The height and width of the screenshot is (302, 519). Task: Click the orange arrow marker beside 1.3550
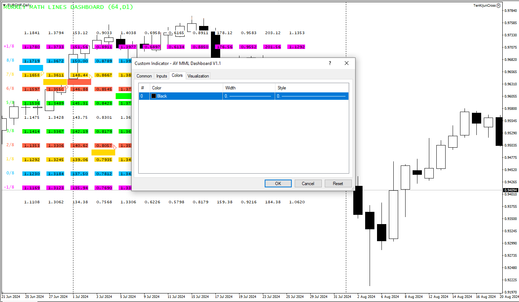[66, 88]
